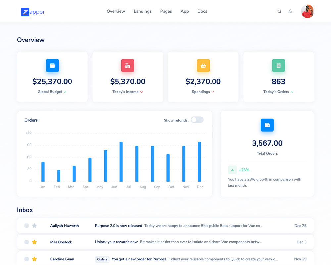Go to the Overview nav item
This screenshot has height=265, width=331.
click(x=116, y=11)
